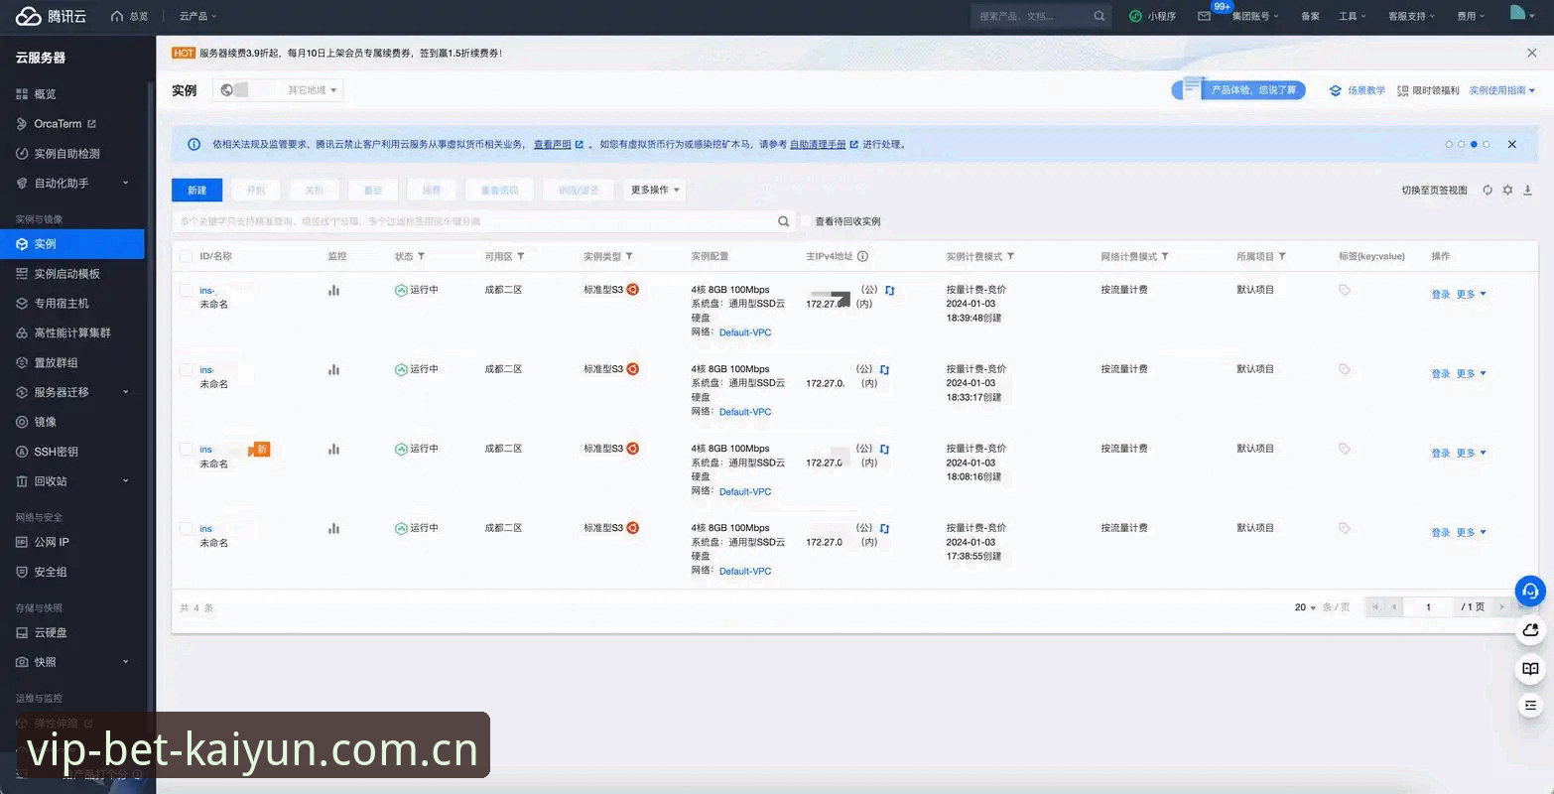Open monitoring chart for instance created 18:08:16
Screen dimensions: 1554x794
click(x=334, y=449)
